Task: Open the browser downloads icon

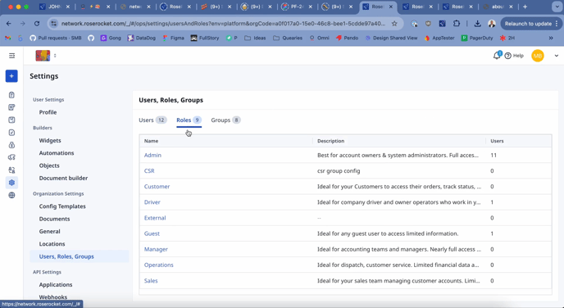Action: click(477, 24)
